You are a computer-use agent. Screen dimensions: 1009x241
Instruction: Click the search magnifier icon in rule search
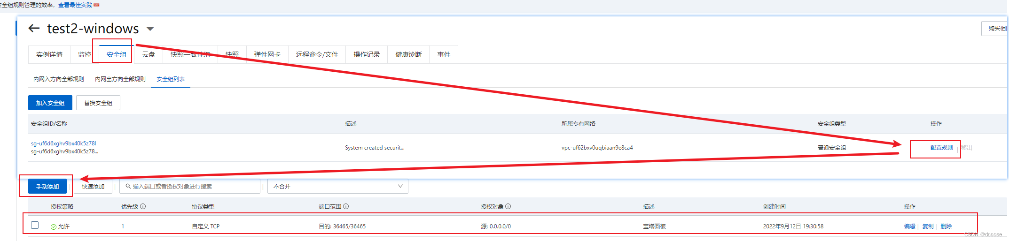tap(128, 186)
